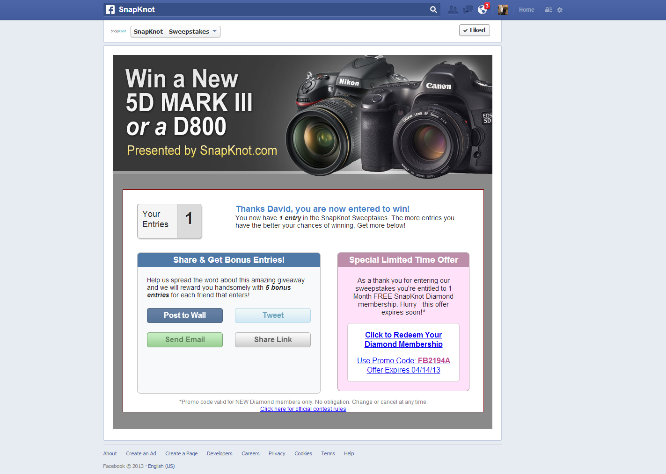Open the Privacy footer link
Image resolution: width=666 pixels, height=474 pixels.
(x=277, y=453)
